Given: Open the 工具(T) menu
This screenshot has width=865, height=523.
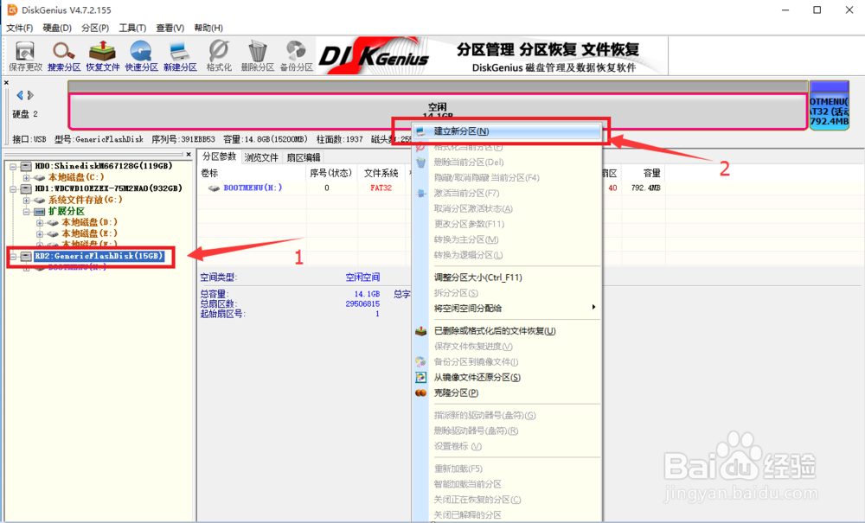Looking at the screenshot, I should click(131, 28).
